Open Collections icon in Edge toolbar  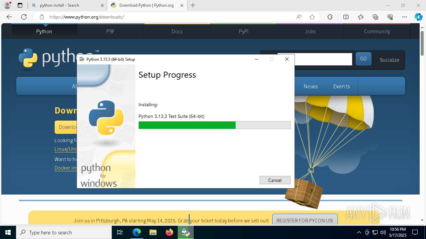[x=375, y=17]
